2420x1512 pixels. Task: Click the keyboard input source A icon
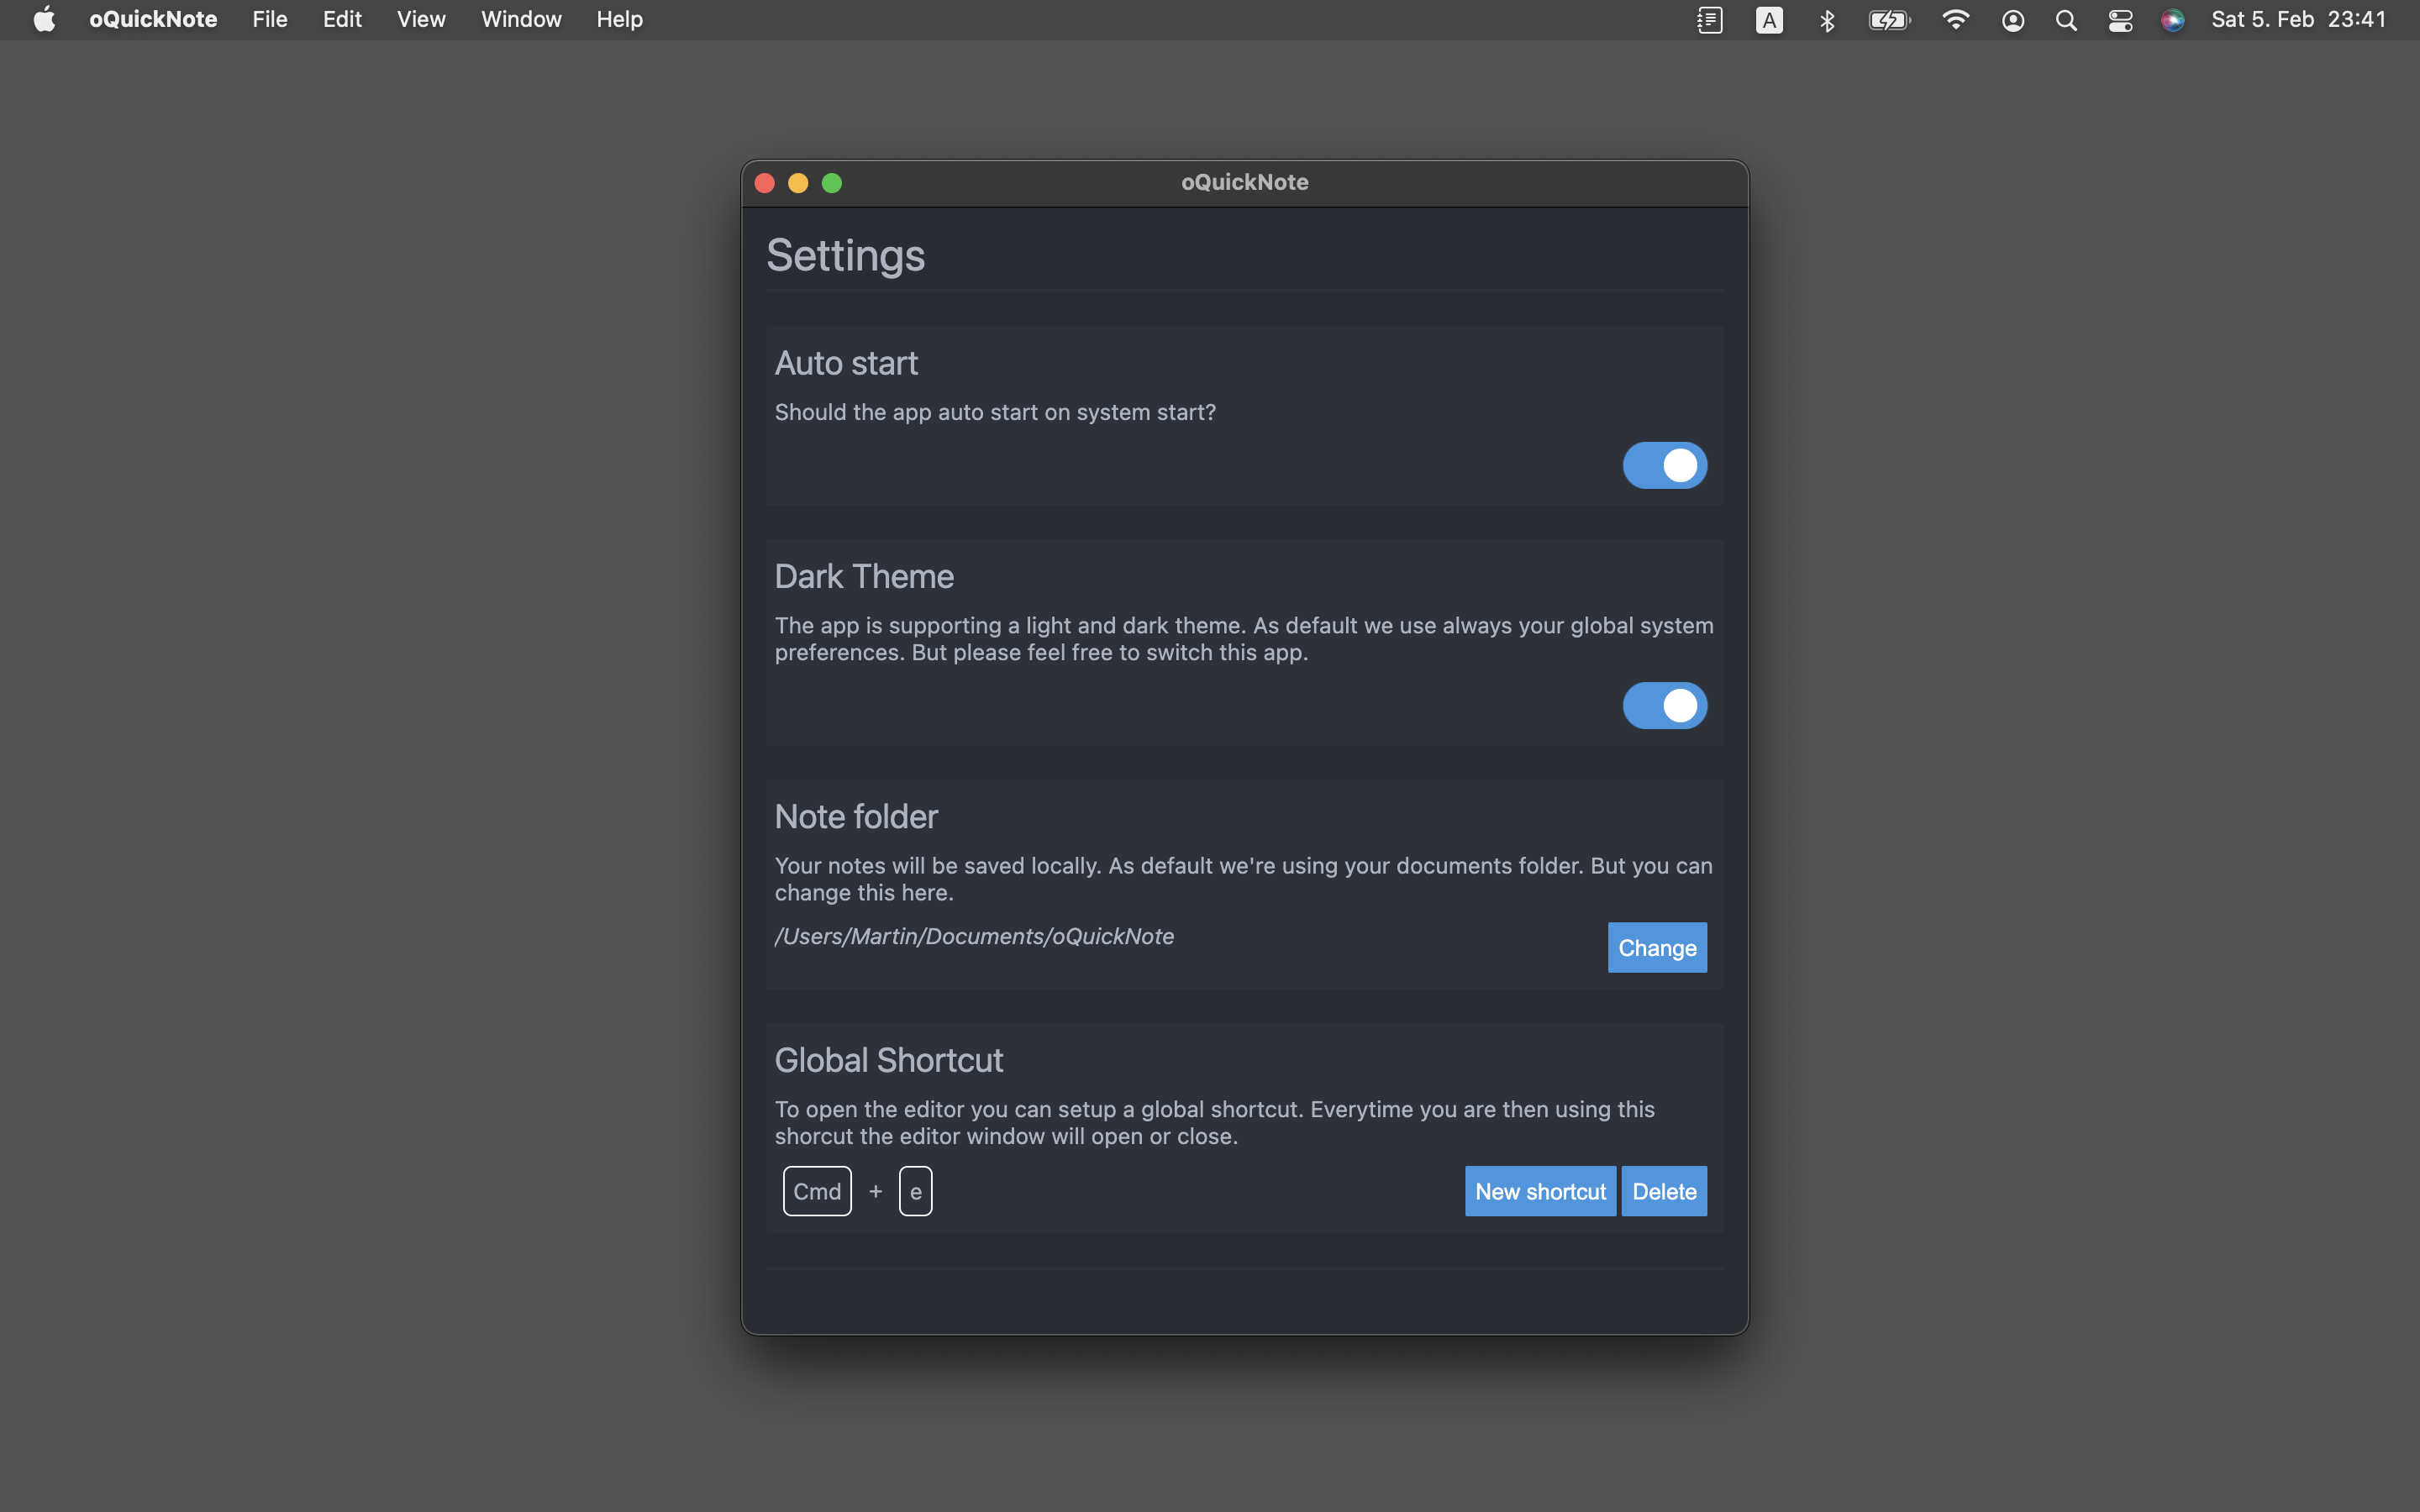pos(1769,20)
